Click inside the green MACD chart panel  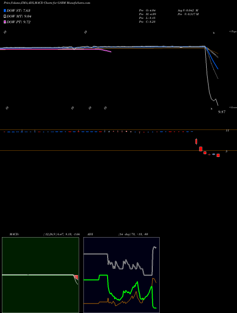pyautogui.click(x=40, y=275)
